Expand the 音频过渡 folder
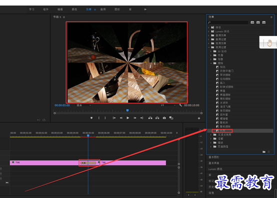The height and width of the screenshot is (198, 277). coord(208,39)
